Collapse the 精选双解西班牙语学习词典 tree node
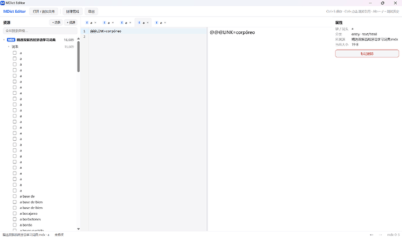402x238 pixels. (x=4, y=40)
